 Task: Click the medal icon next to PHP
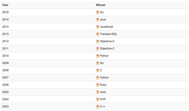point(98,99)
